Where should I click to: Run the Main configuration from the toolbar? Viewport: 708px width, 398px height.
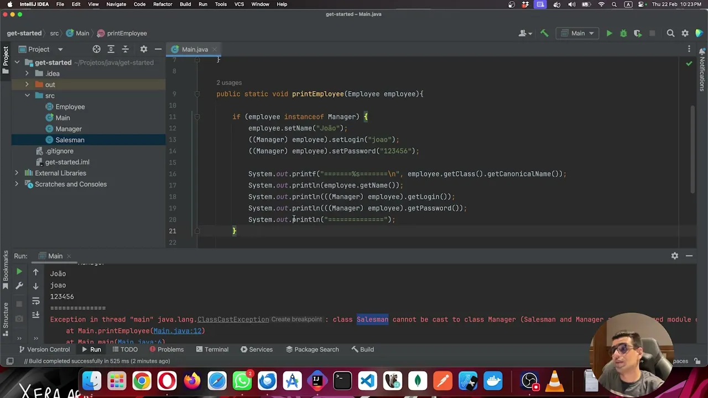coord(609,33)
